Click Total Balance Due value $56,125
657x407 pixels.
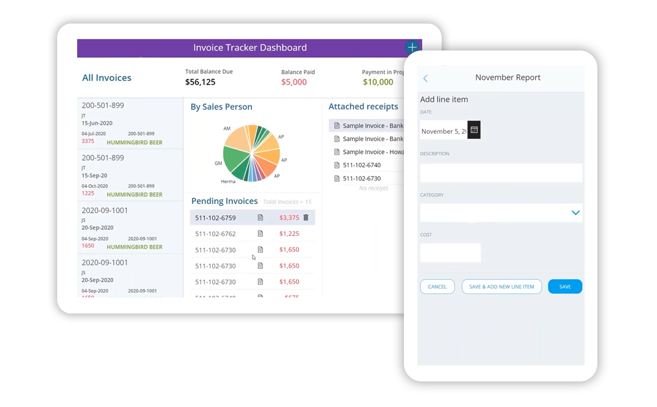(200, 82)
